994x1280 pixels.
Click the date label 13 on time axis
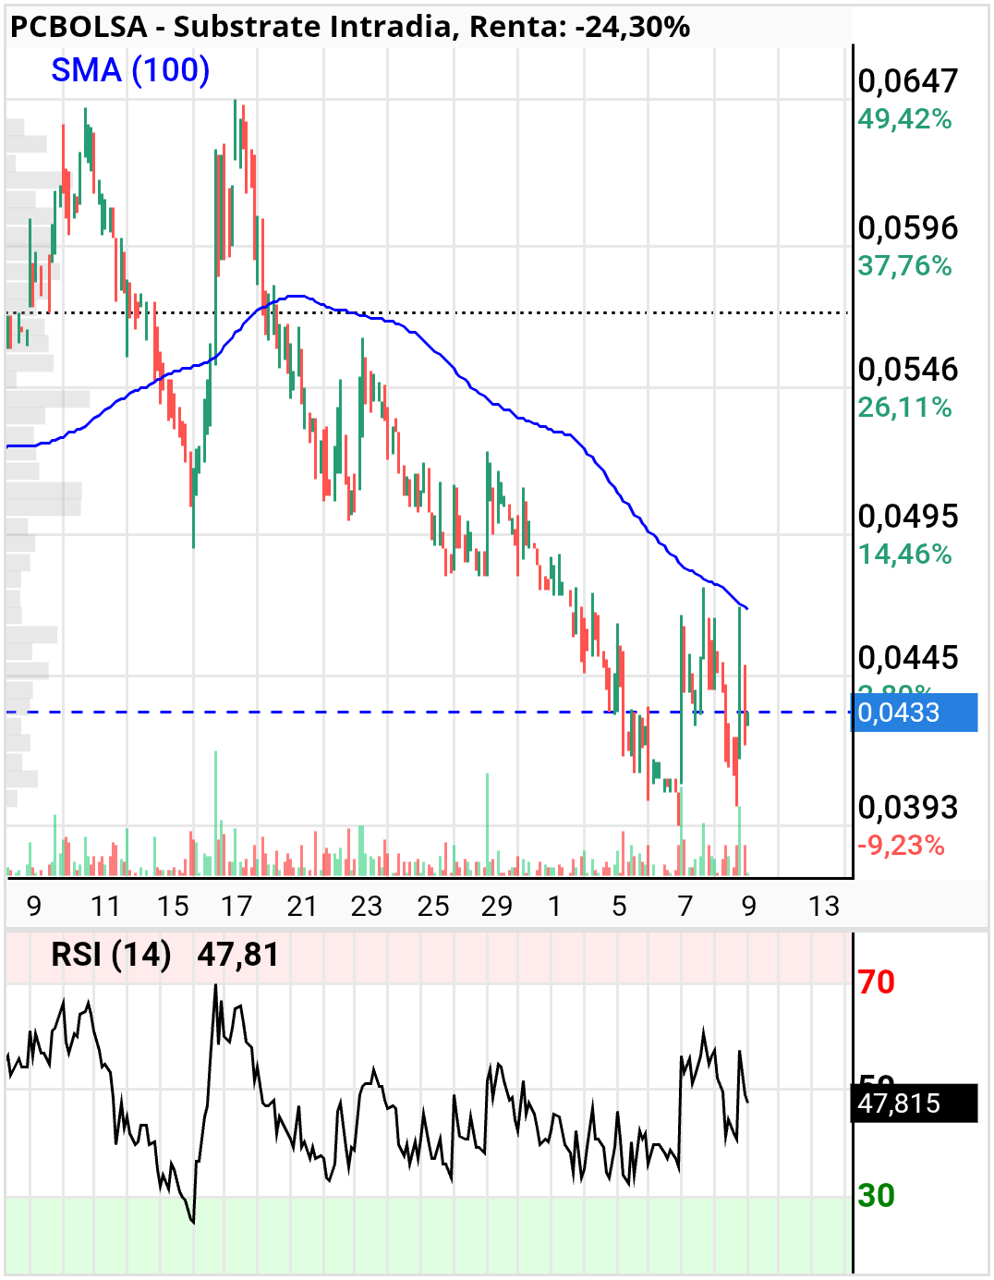(824, 907)
